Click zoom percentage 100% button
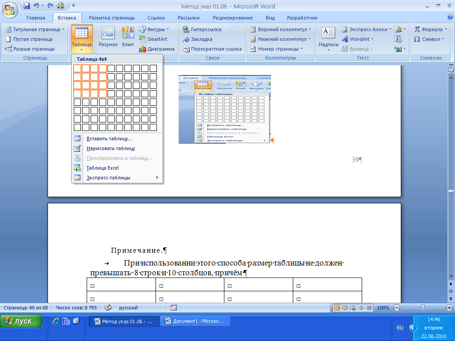Viewport: 455px width, 341px height. point(383,308)
